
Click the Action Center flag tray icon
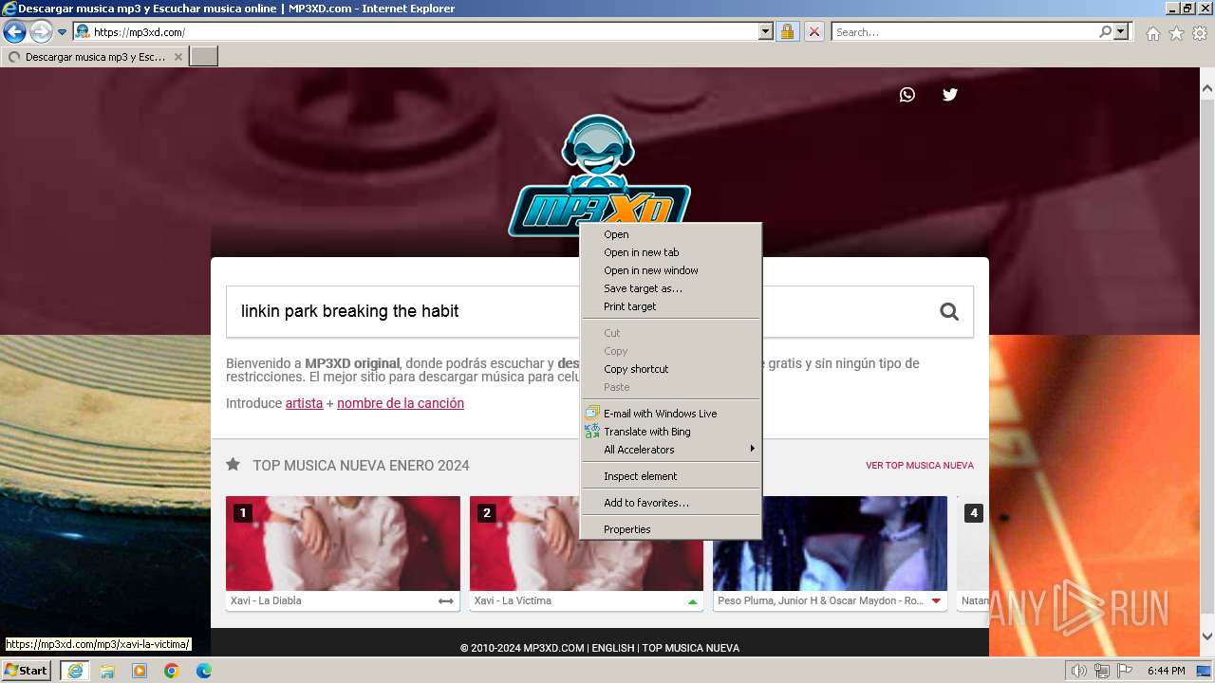tap(1123, 671)
